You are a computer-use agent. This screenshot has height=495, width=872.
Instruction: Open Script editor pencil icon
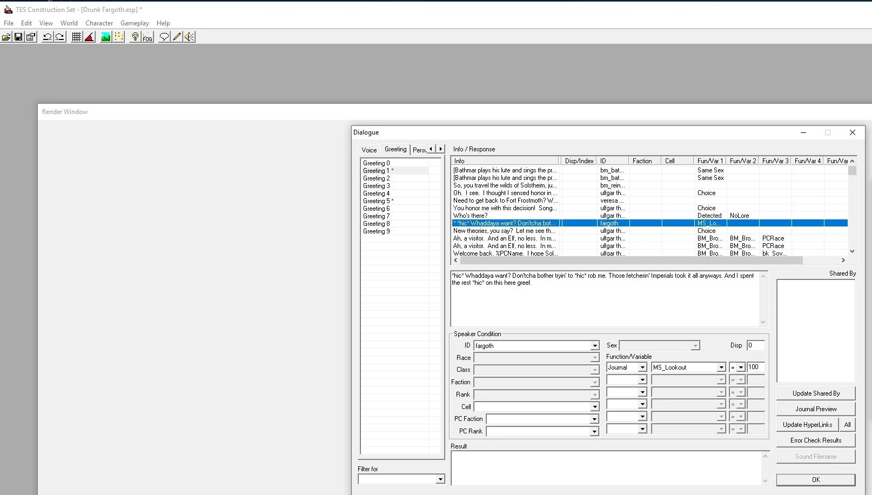(177, 37)
